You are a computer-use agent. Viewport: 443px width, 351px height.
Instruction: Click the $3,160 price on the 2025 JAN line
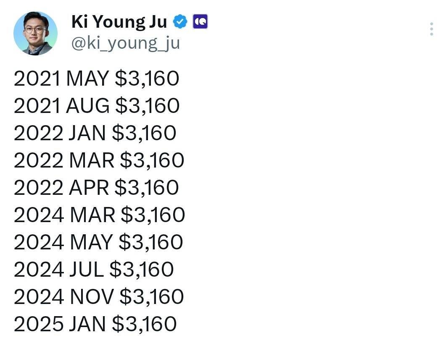[x=144, y=325]
